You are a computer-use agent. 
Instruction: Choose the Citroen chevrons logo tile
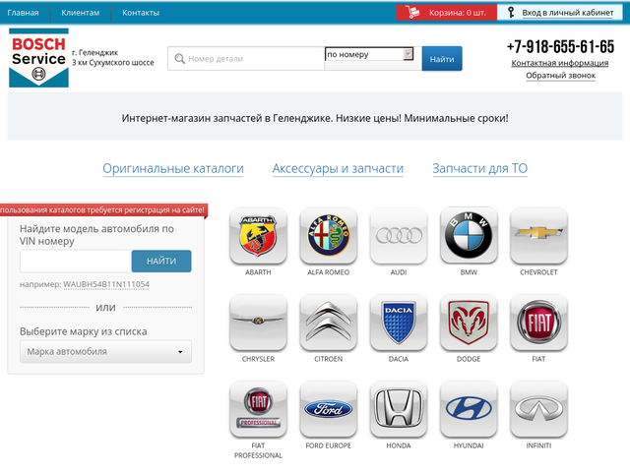328,322
